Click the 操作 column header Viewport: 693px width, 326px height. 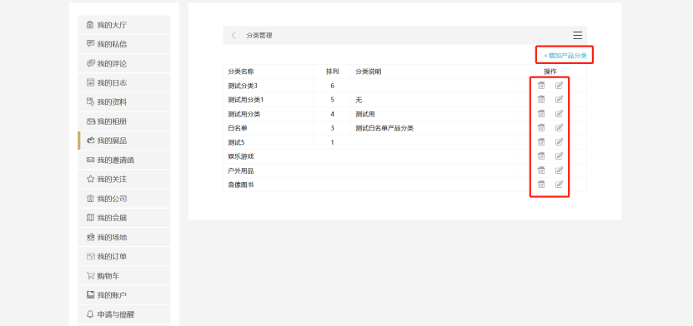(550, 72)
